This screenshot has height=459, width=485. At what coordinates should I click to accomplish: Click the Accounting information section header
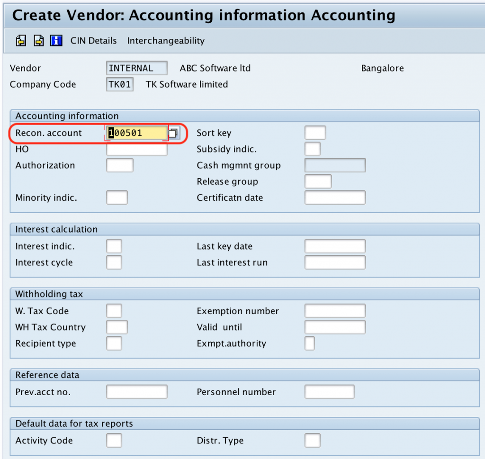click(66, 116)
